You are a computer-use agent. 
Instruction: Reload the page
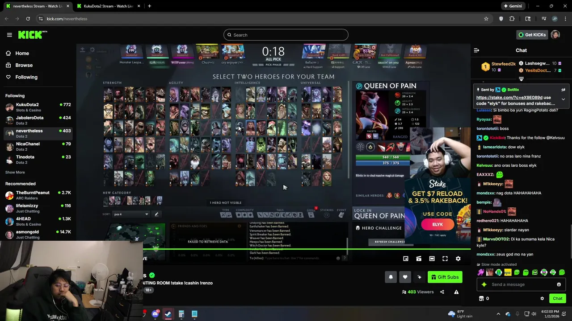click(28, 19)
